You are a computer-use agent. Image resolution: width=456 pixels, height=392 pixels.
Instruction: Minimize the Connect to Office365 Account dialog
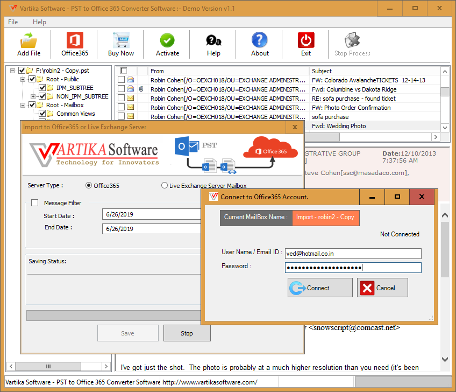[x=372, y=197]
